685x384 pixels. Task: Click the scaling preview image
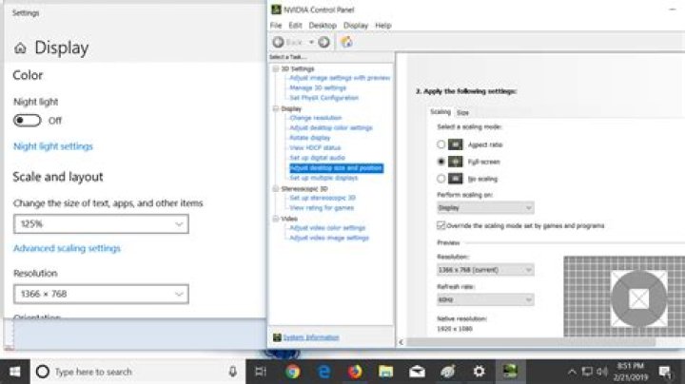(624, 297)
